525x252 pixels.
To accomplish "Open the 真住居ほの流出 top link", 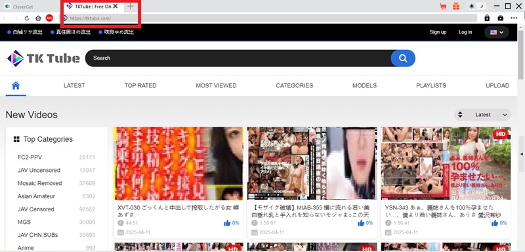I will click(x=73, y=32).
